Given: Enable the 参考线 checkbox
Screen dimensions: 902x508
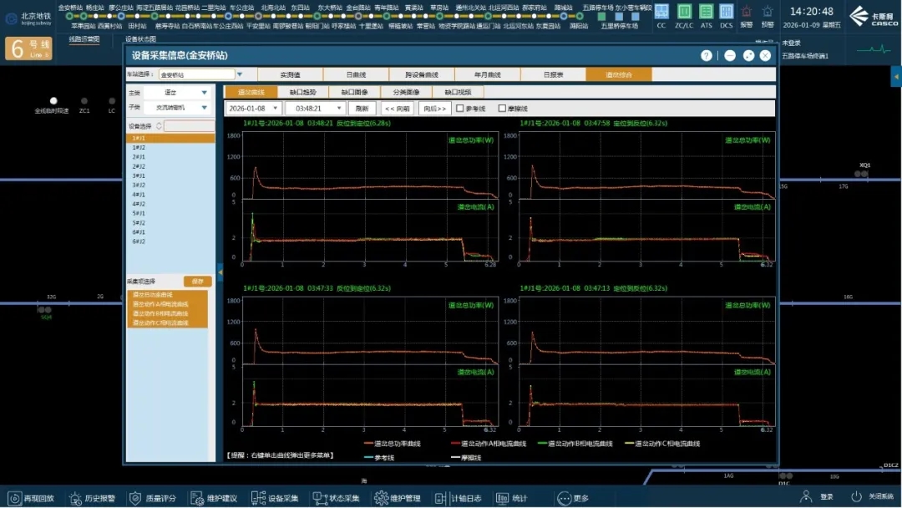Looking at the screenshot, I should [x=460, y=109].
